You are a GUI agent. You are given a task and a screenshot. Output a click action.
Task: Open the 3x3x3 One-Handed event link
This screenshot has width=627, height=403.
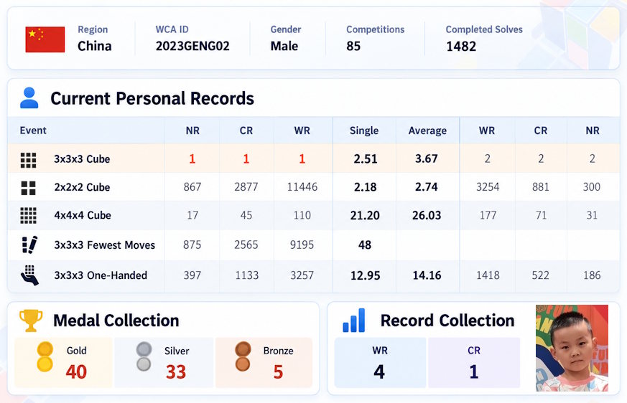pyautogui.click(x=101, y=275)
